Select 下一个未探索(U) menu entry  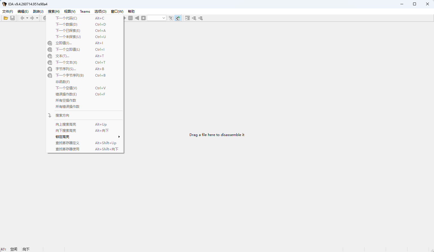coord(85,37)
